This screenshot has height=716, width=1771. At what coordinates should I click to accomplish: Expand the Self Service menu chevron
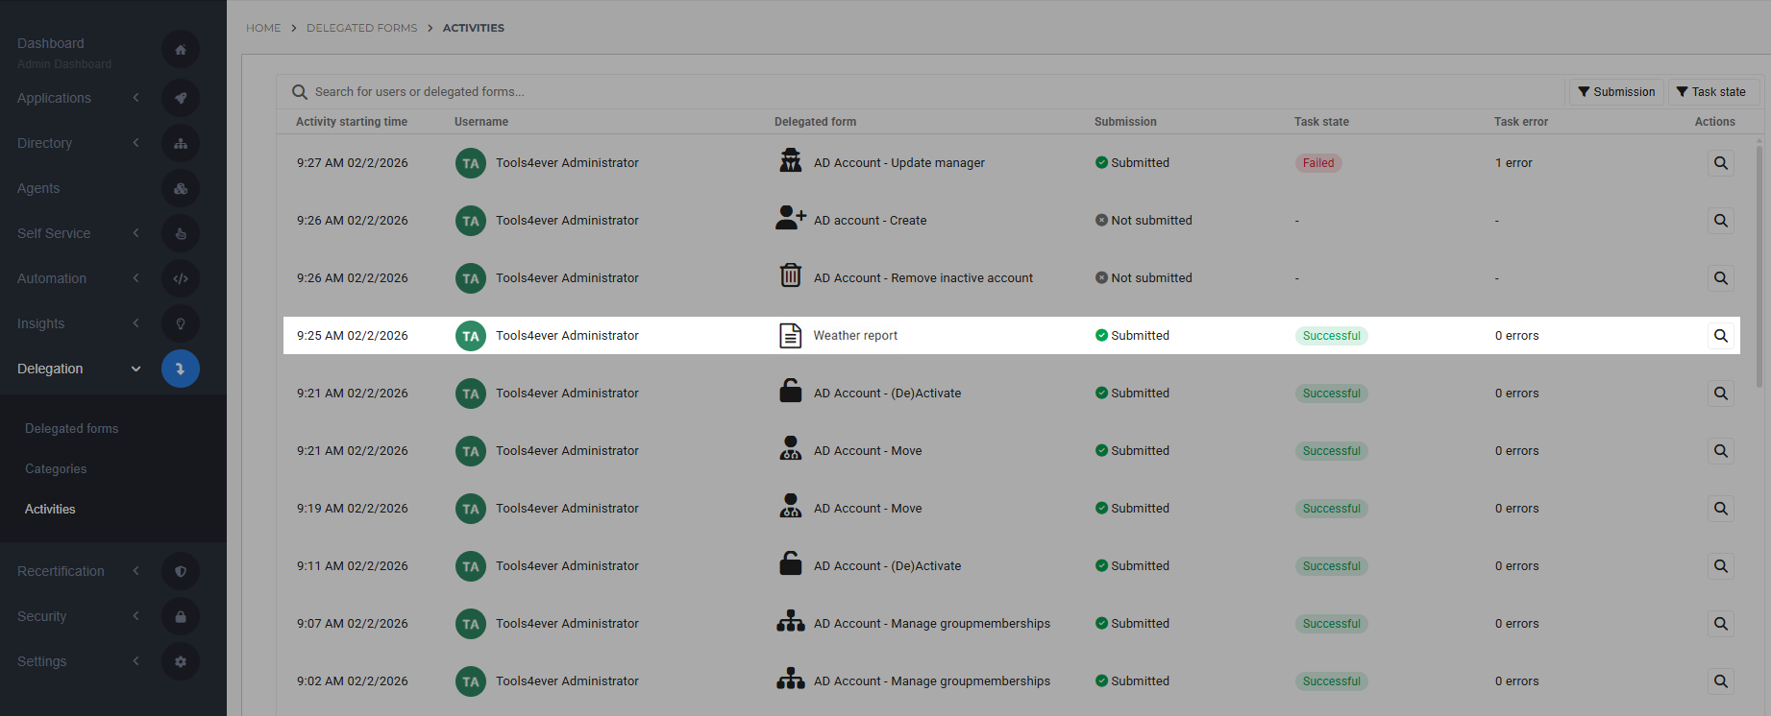(x=136, y=233)
